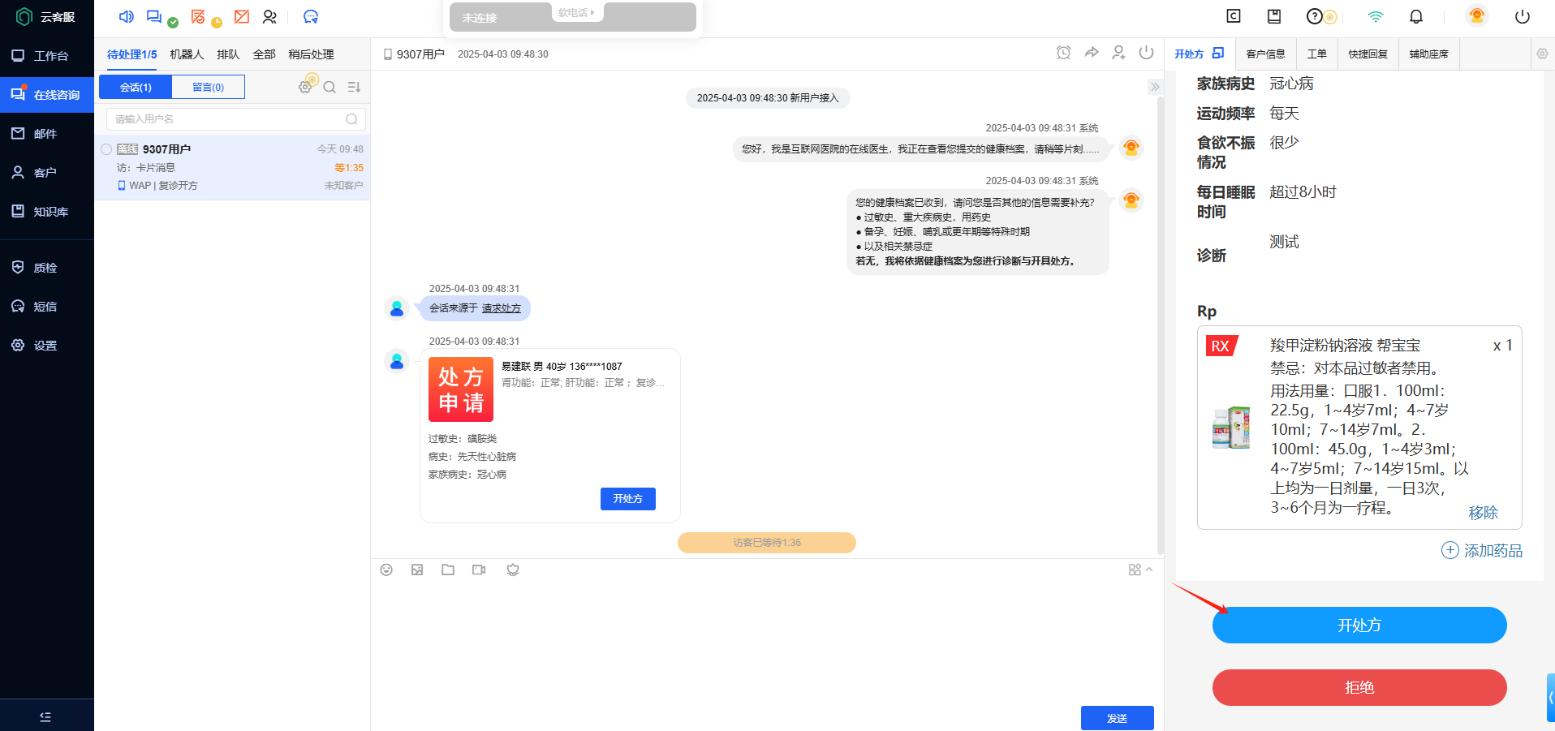Screen dimensions: 1555x731
Task: Click the power logout icon at top right
Action: click(x=1523, y=16)
